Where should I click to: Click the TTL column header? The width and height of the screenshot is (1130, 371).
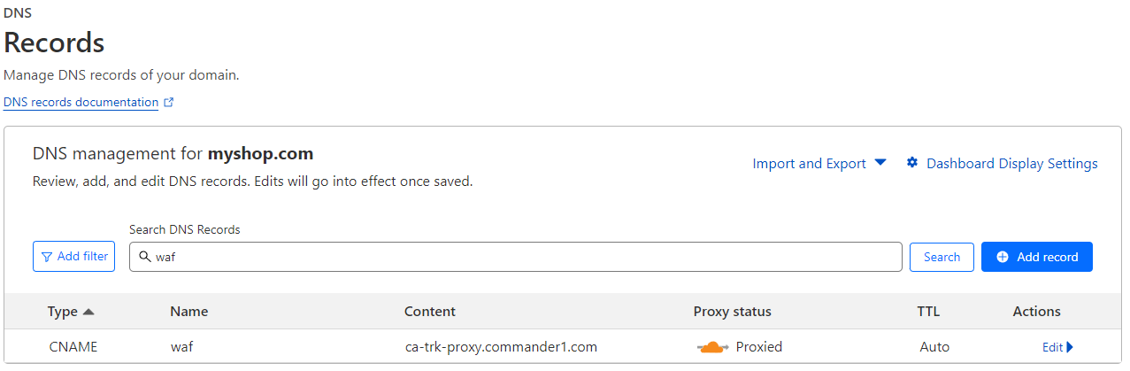coord(928,312)
